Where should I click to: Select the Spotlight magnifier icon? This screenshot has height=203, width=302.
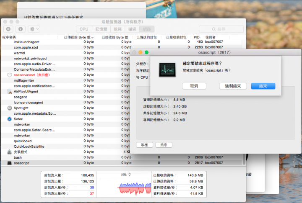[9, 108]
